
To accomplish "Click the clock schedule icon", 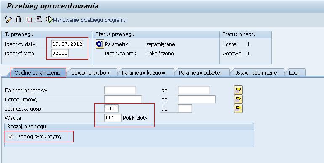I will click(x=49, y=20).
